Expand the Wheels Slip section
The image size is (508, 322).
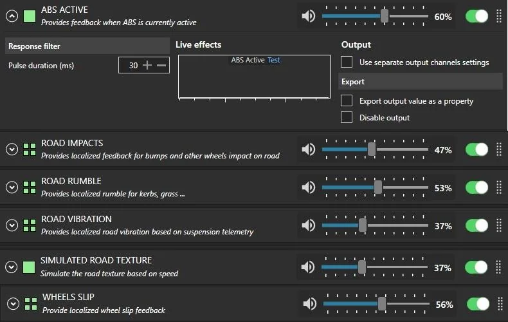point(12,304)
